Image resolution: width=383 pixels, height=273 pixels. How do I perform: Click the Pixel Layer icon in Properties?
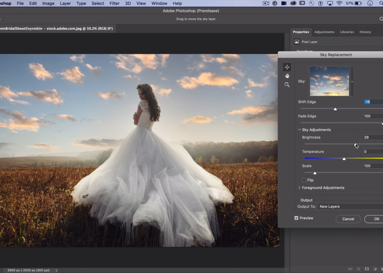click(x=297, y=42)
